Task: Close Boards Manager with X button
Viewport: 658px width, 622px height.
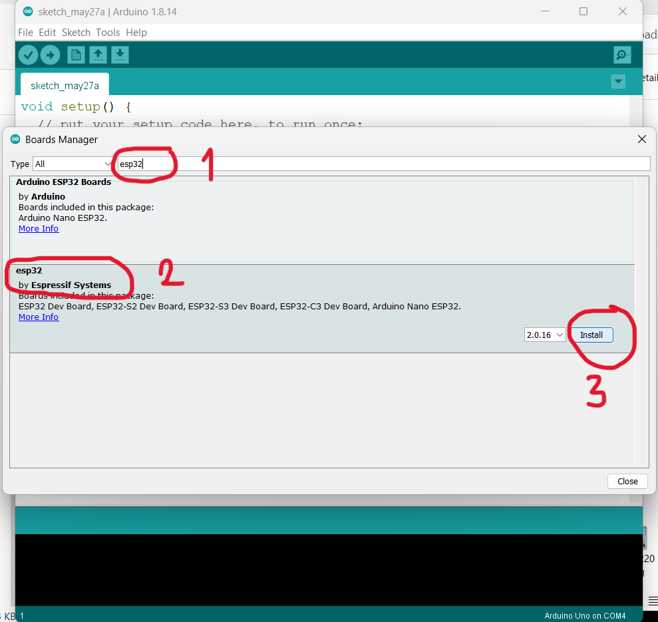Action: point(641,139)
